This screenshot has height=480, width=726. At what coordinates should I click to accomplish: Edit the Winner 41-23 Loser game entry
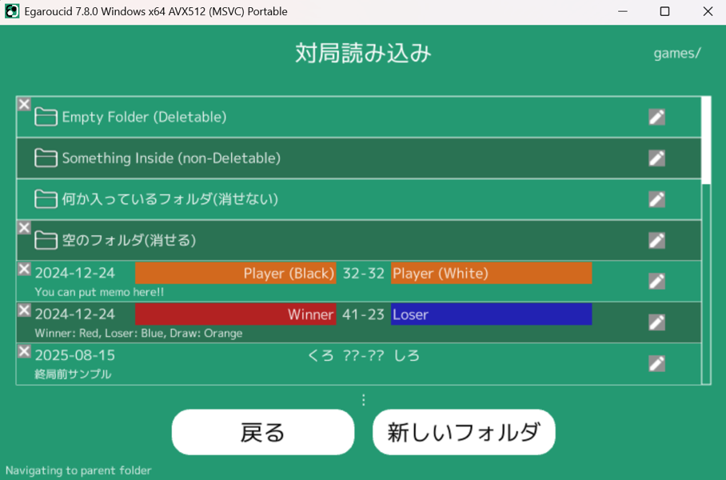coord(656,322)
